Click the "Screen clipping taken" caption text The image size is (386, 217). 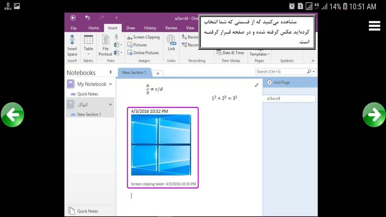(163, 184)
